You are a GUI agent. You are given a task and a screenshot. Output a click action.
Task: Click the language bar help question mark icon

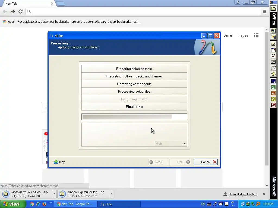tap(226, 204)
